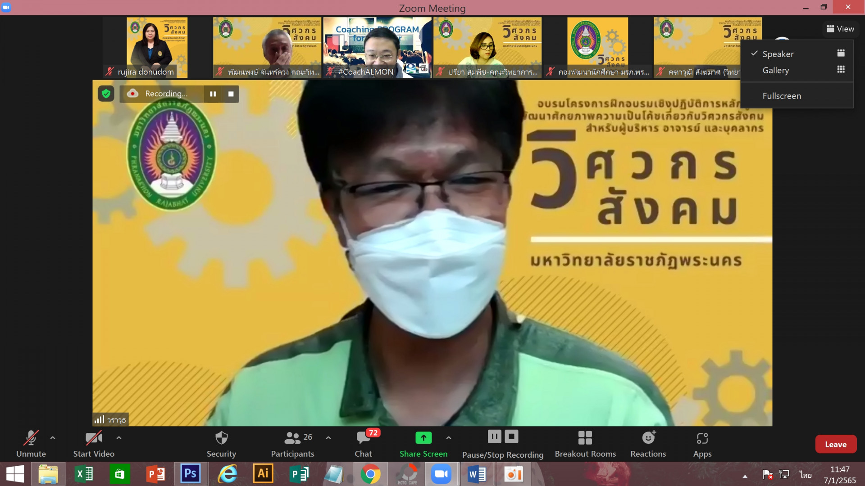Click the green Share Screen icon
This screenshot has width=865, height=486.
pyautogui.click(x=423, y=438)
